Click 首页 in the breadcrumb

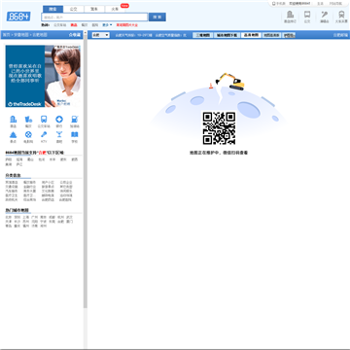(x=6, y=35)
